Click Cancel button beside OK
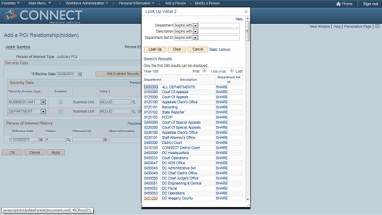Viewport: 382px width, 215px height. [35, 153]
